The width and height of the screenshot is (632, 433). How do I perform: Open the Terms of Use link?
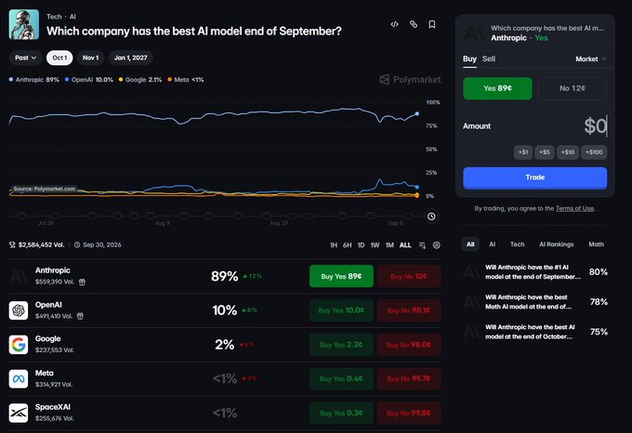[x=574, y=208]
